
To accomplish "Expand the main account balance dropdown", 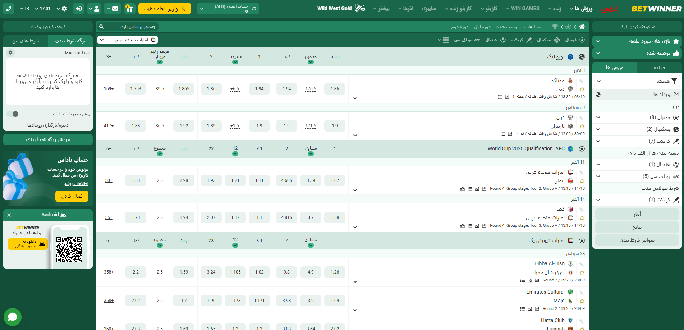I will pos(202,9).
